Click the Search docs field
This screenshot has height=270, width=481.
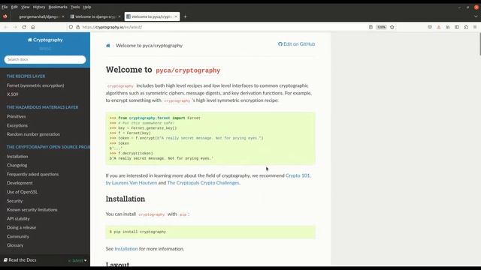coord(45,59)
